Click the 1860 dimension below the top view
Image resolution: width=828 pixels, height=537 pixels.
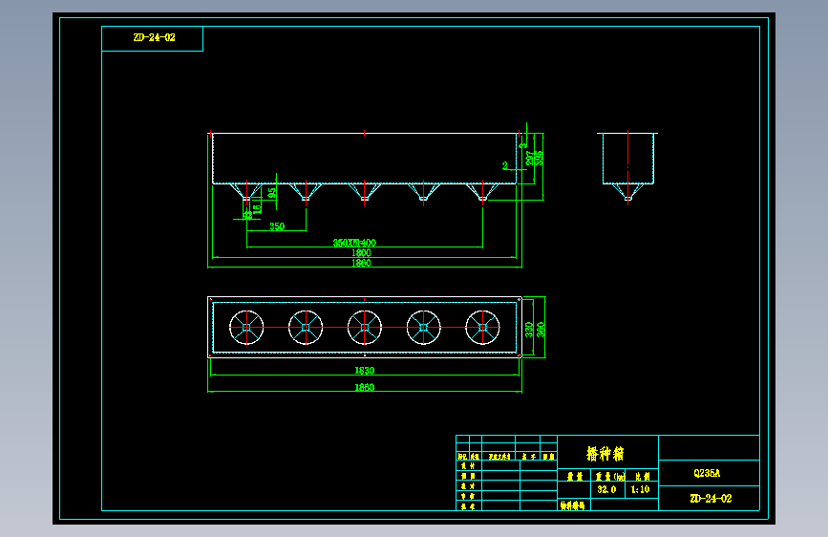click(365, 387)
